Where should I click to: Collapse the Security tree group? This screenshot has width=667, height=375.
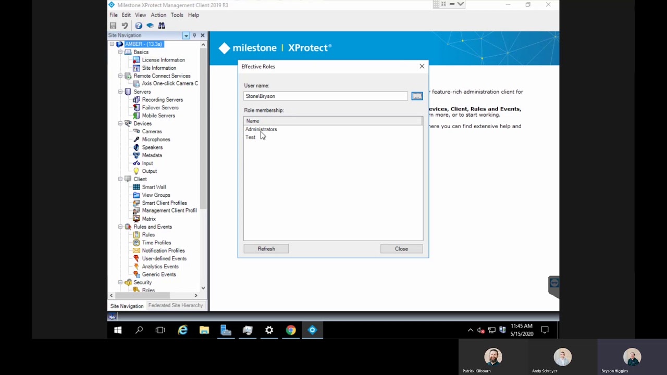120,282
